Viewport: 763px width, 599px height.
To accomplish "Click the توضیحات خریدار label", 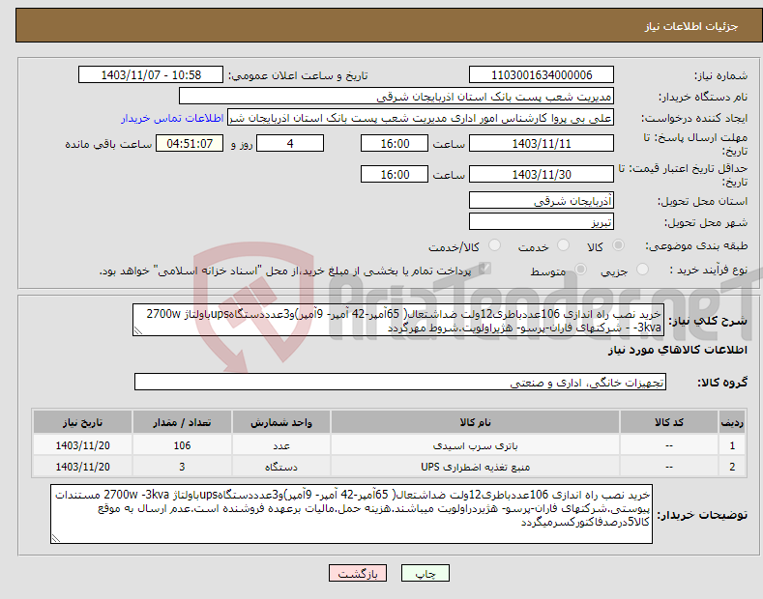I will [x=702, y=514].
